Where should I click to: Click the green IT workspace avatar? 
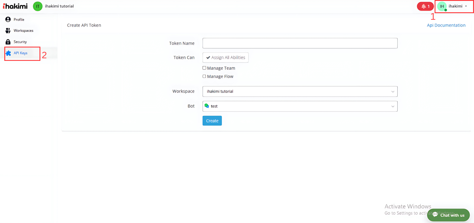[x=37, y=6]
